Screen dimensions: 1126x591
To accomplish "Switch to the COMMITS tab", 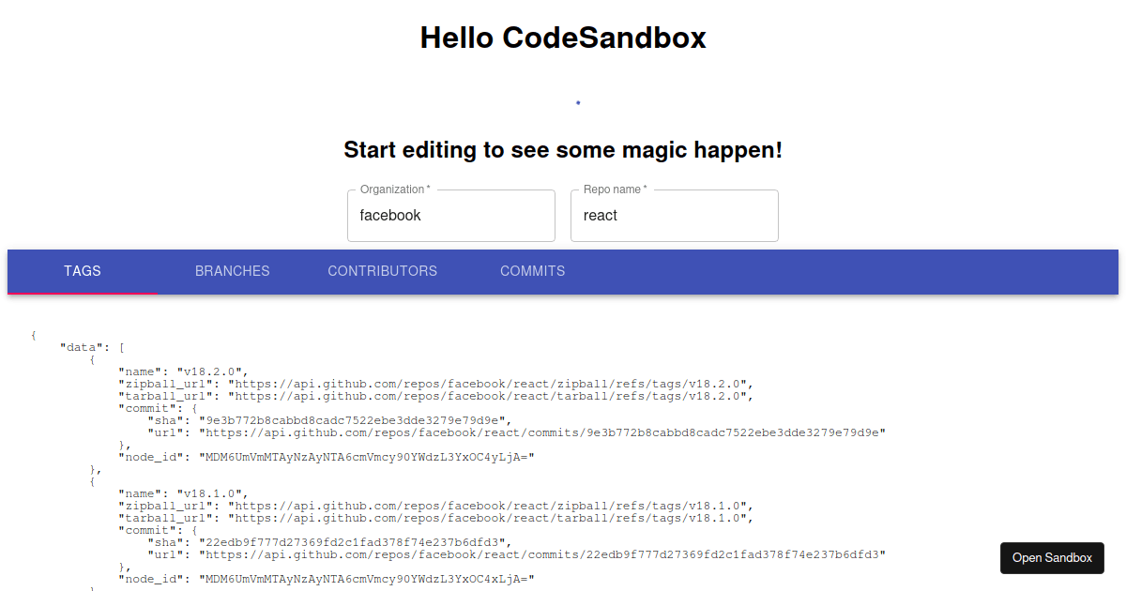I will [x=532, y=271].
